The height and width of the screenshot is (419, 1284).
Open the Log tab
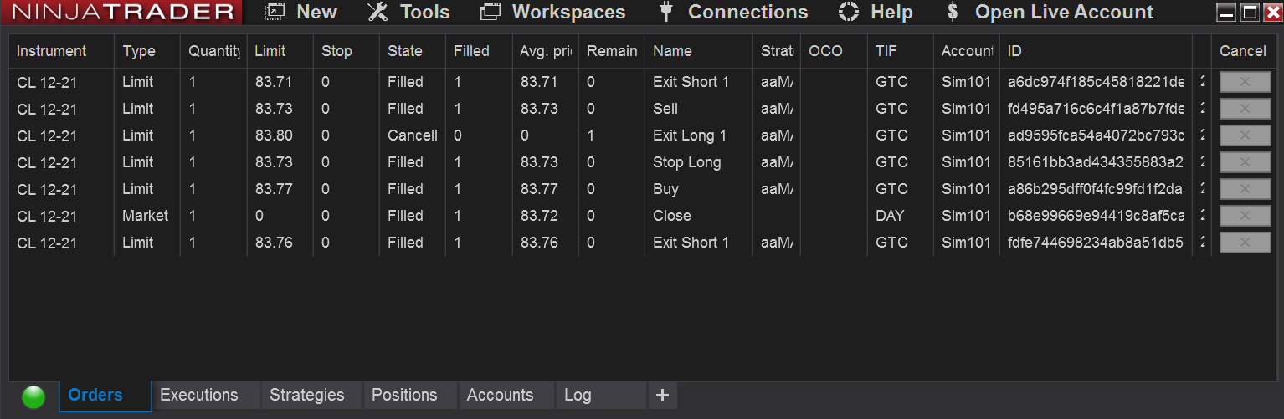[x=578, y=396]
